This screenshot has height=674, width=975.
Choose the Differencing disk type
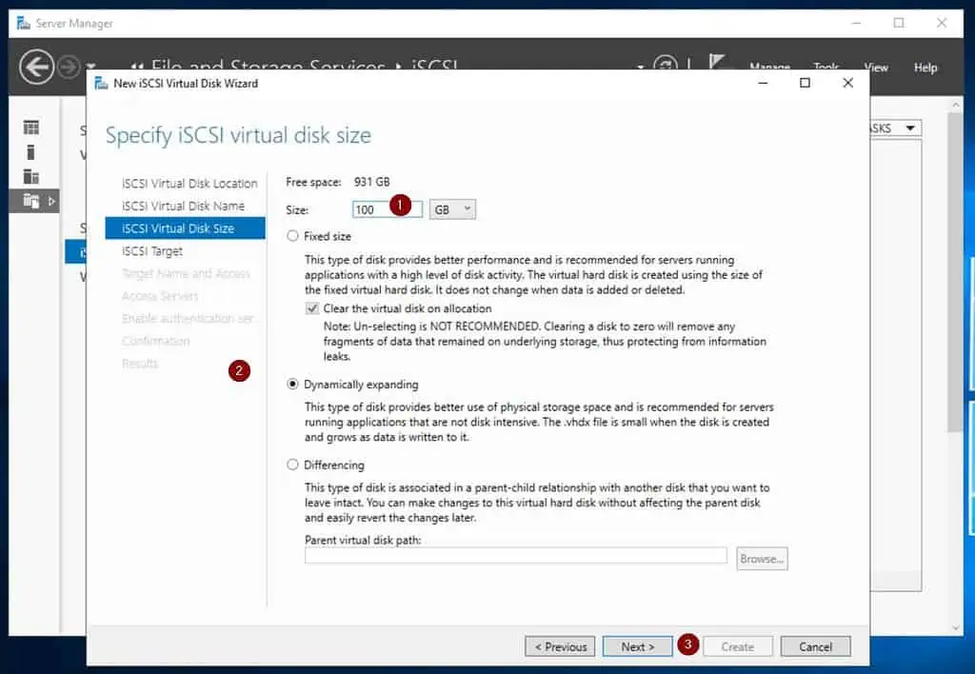point(292,466)
